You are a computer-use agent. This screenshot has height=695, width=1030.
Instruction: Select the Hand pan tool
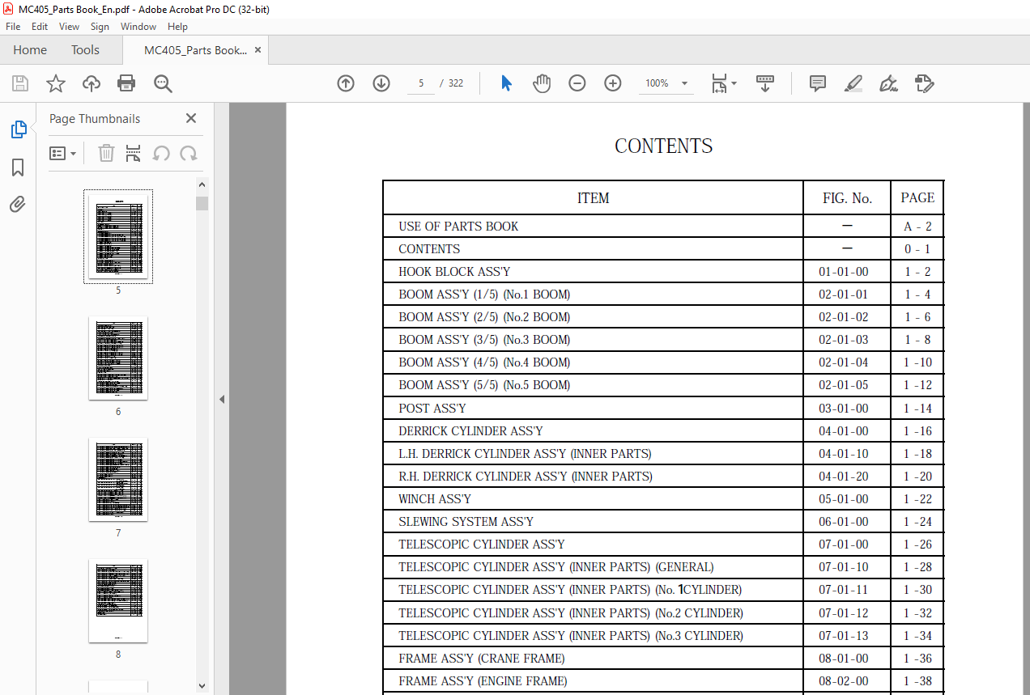542,83
